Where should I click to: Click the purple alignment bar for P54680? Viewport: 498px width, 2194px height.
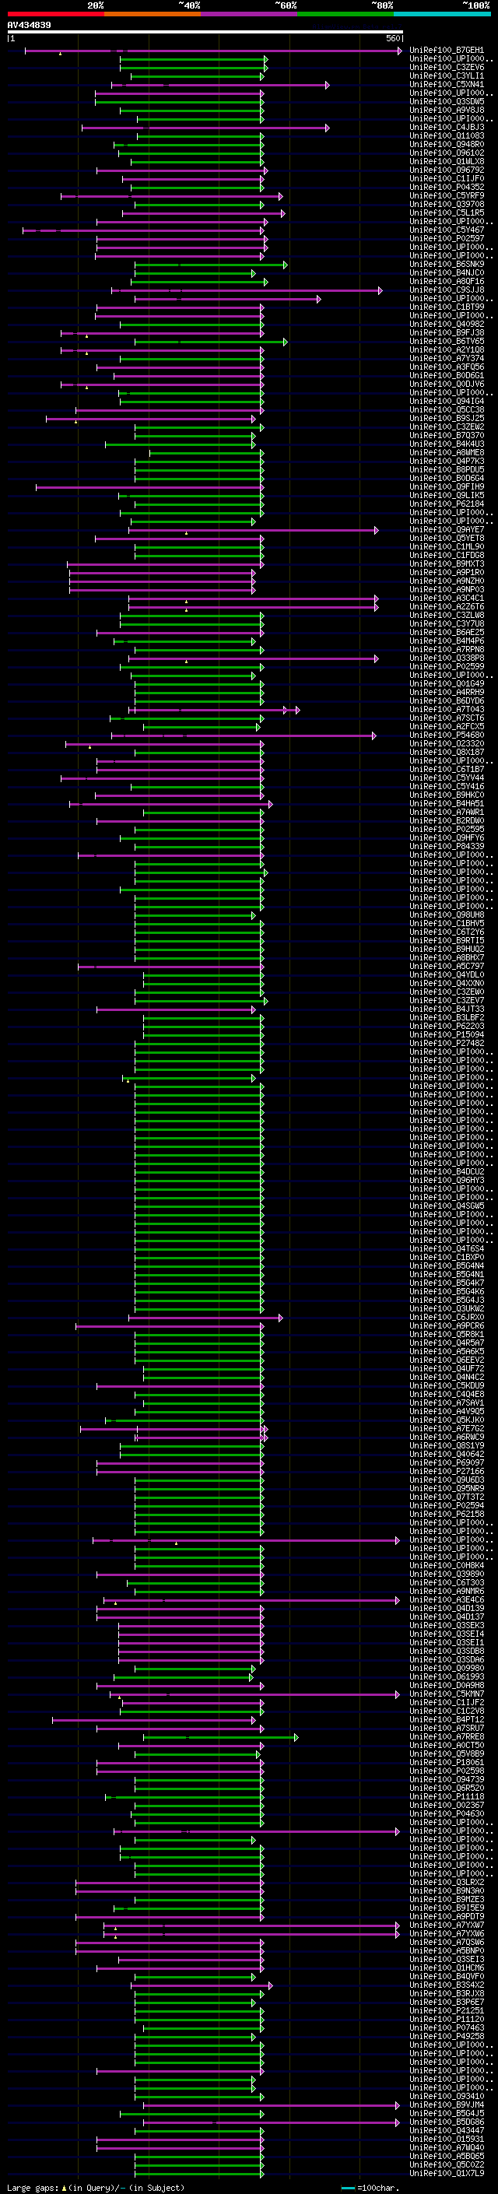(x=244, y=736)
